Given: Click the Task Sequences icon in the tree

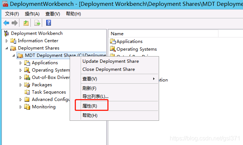Looking at the screenshot, I should (x=27, y=92).
